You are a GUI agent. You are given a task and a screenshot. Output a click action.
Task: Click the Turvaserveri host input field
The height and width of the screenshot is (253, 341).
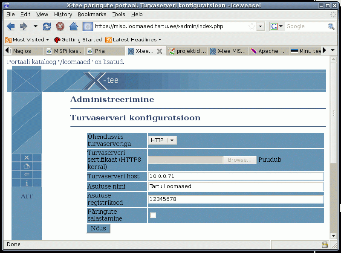coord(236,176)
